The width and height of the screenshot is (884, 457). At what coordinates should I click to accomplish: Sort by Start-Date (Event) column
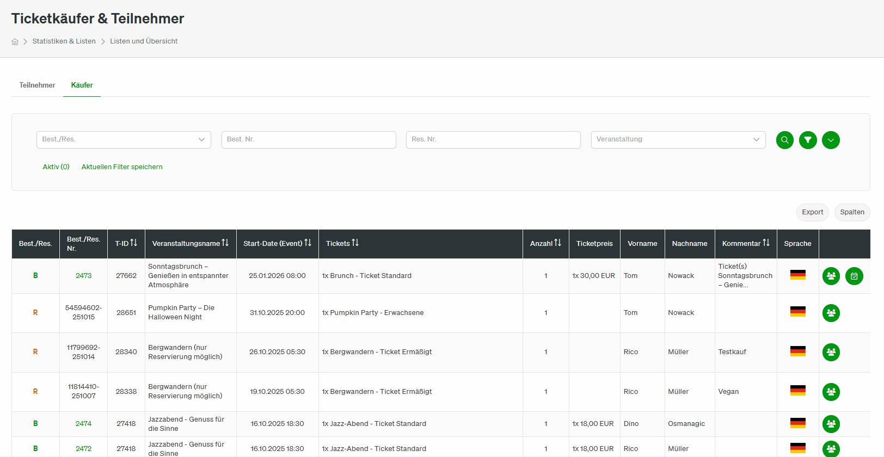pyautogui.click(x=308, y=243)
